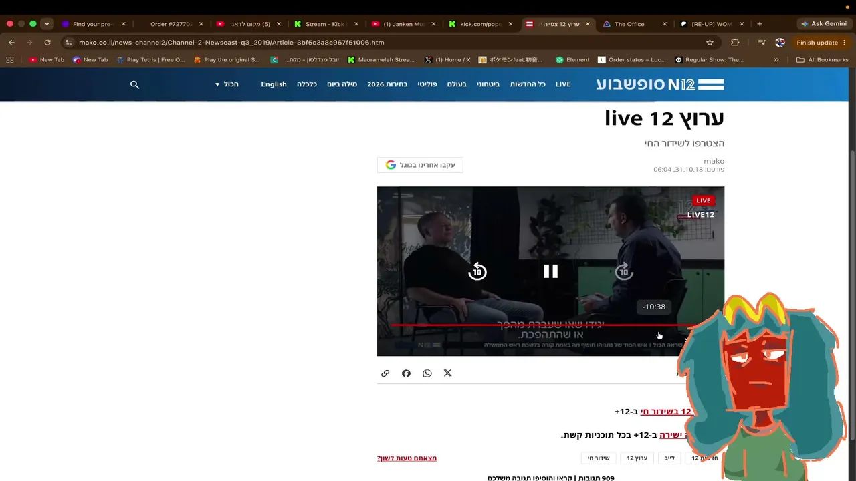Screen dimensions: 856x481
Task: Open the tab search dropdown arrow
Action: pyautogui.click(x=47, y=24)
